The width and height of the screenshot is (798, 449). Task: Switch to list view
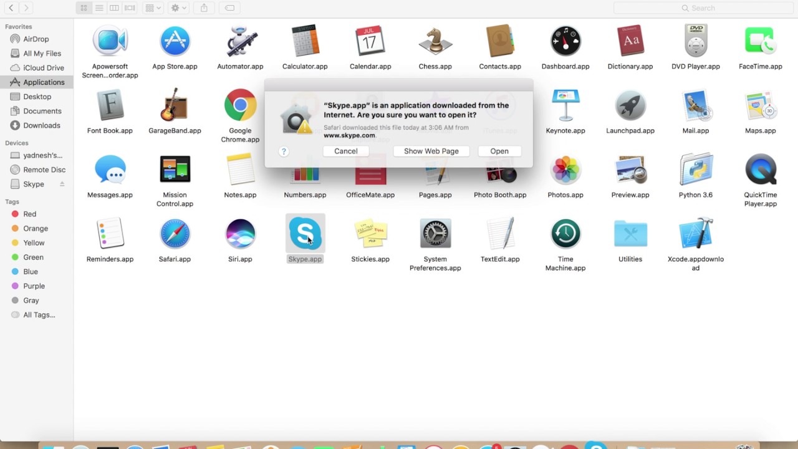pos(99,7)
